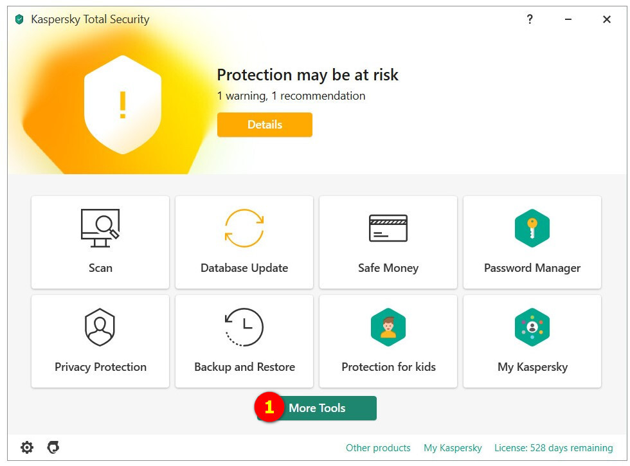View License 528 days remaining link
Viewport: 630px width, 466px height.
tap(553, 447)
